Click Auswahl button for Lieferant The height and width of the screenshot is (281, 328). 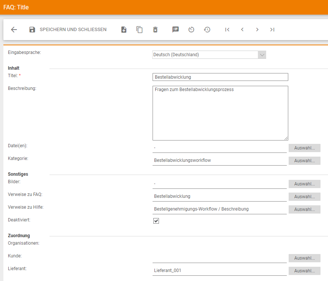304,271
